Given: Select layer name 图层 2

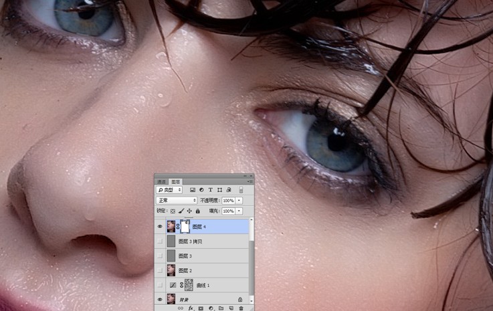Looking at the screenshot, I should click(185, 270).
